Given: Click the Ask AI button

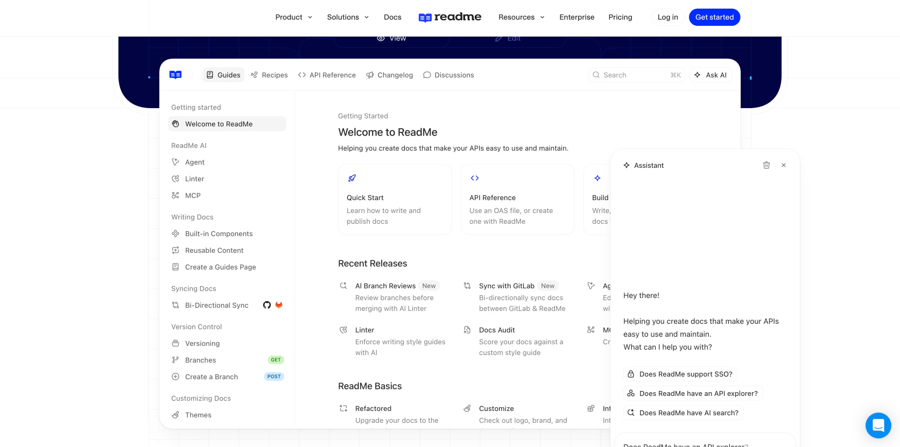Looking at the screenshot, I should (711, 75).
